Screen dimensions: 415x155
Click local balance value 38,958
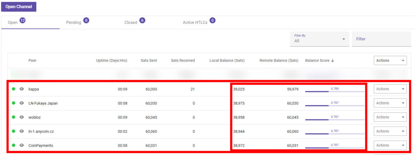[239, 117]
